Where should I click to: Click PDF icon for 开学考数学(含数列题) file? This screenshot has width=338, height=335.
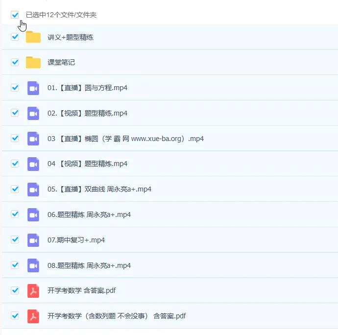[x=33, y=316]
